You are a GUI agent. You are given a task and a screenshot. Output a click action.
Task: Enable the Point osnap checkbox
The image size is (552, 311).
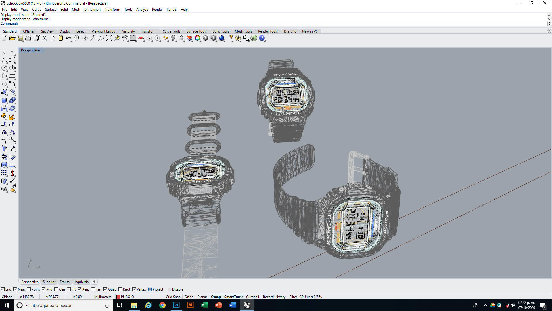(x=29, y=289)
